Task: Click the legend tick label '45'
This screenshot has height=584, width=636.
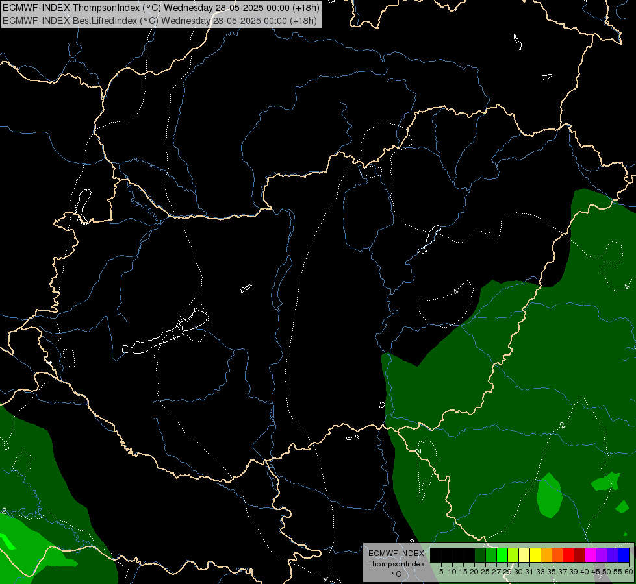Action: [x=596, y=572]
